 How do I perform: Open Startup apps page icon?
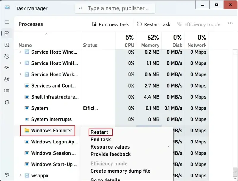[x=7, y=68]
